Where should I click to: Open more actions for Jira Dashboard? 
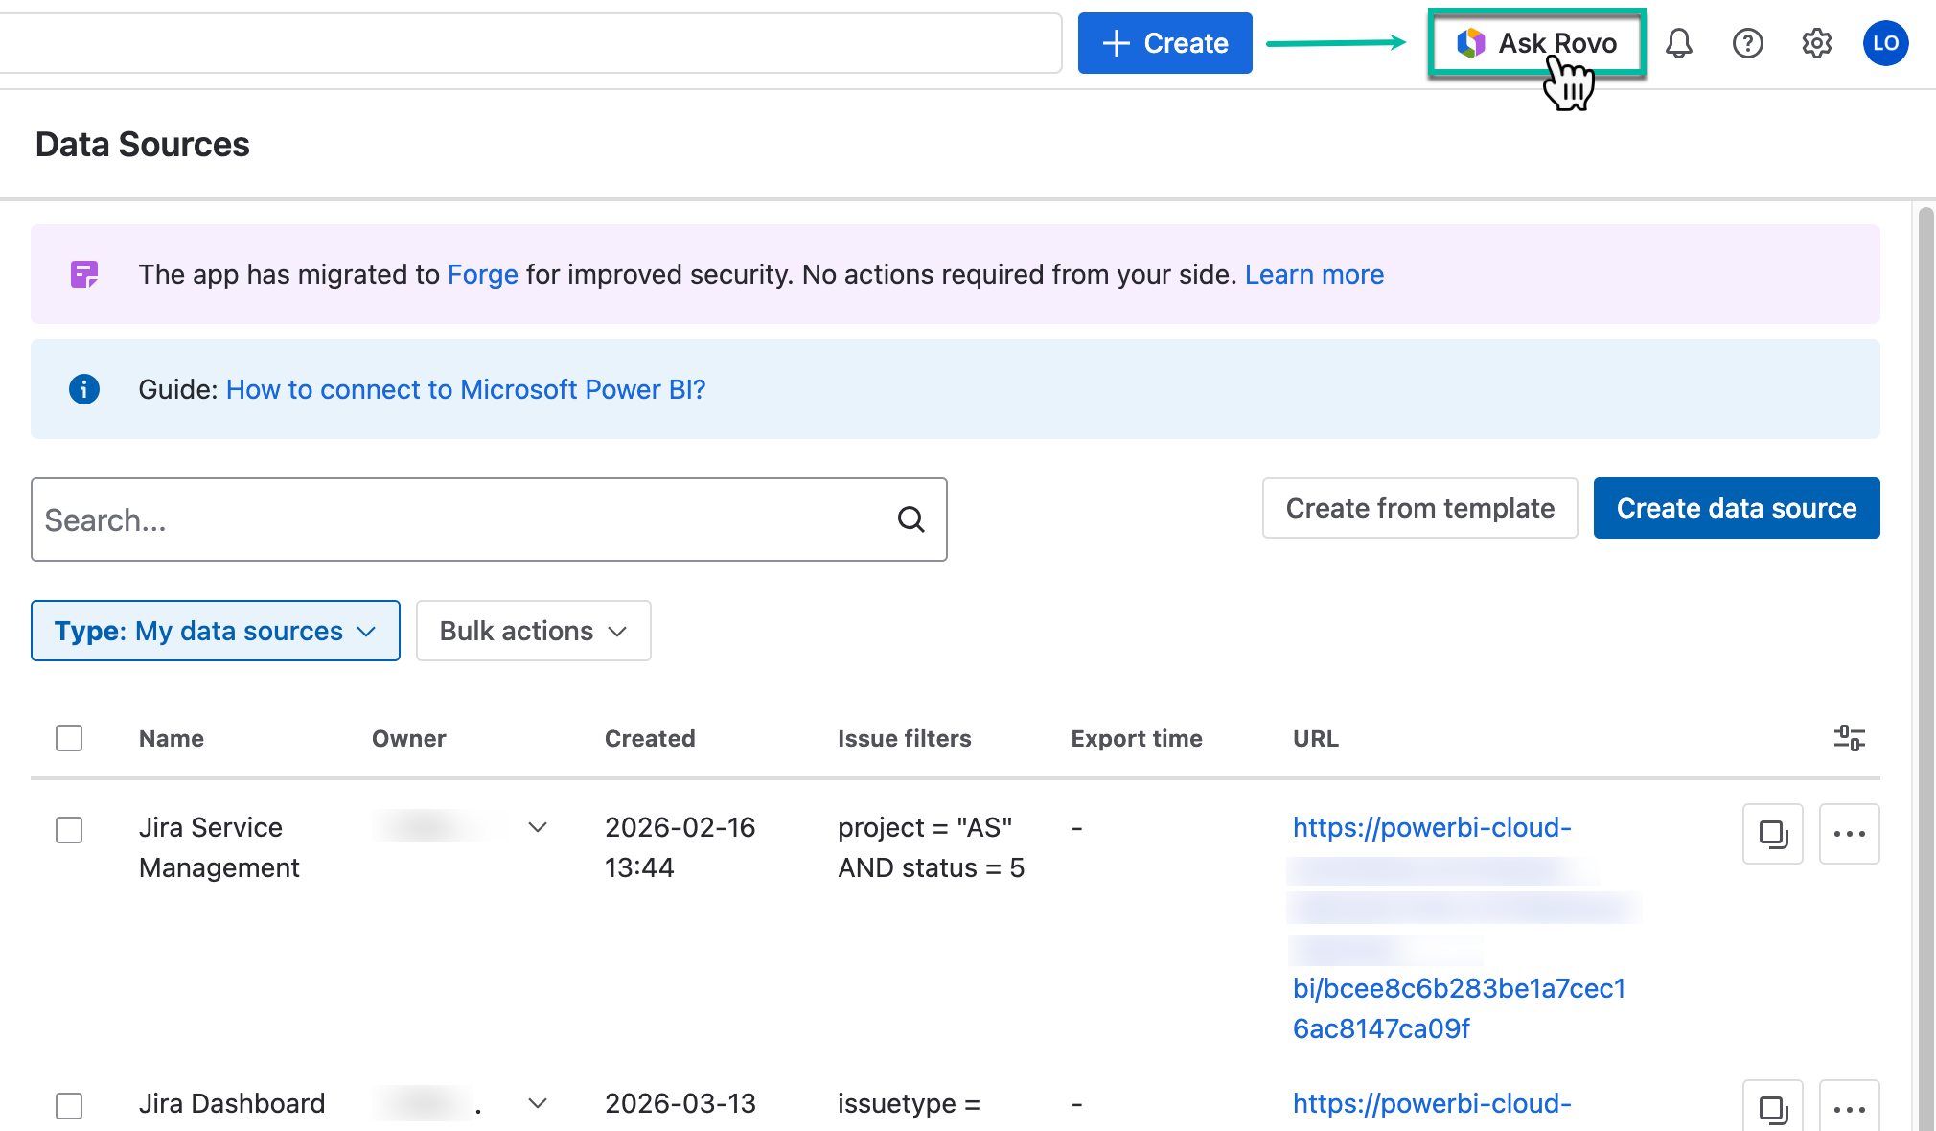click(x=1849, y=1107)
